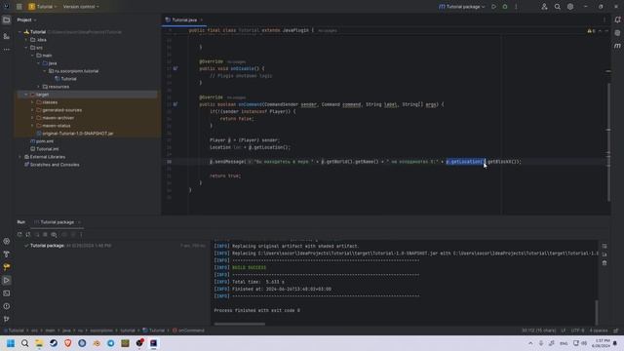Collapse the src folder in project tree

pyautogui.click(x=26, y=48)
